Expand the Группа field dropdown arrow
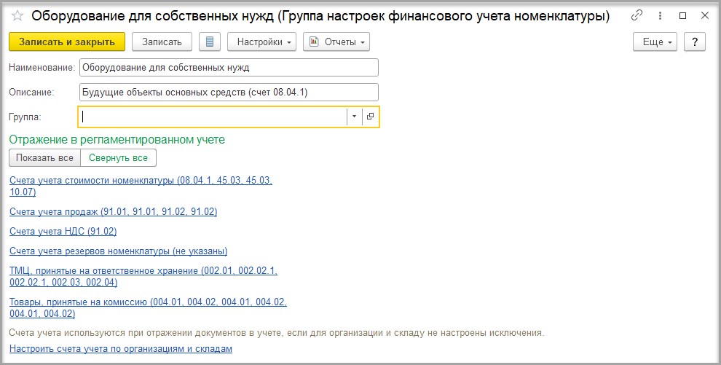This screenshot has width=721, height=365. pyautogui.click(x=354, y=117)
